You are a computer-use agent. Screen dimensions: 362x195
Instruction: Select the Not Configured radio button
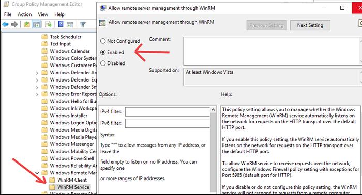(x=103, y=41)
